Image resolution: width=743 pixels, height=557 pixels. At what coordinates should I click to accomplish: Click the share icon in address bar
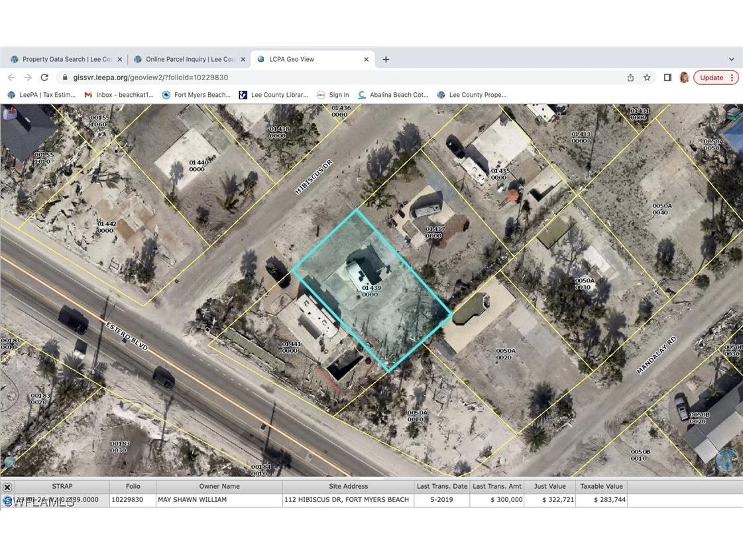pos(631,78)
